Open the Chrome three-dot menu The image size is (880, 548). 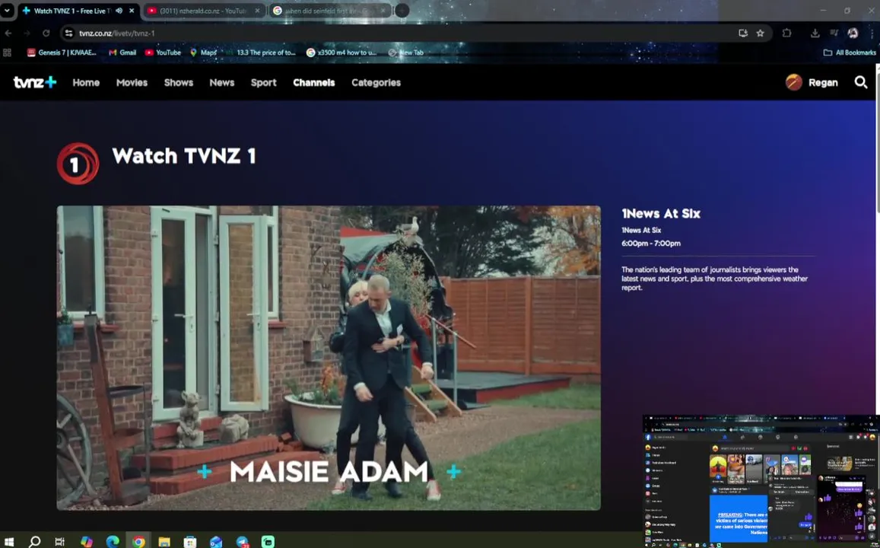[x=872, y=33]
